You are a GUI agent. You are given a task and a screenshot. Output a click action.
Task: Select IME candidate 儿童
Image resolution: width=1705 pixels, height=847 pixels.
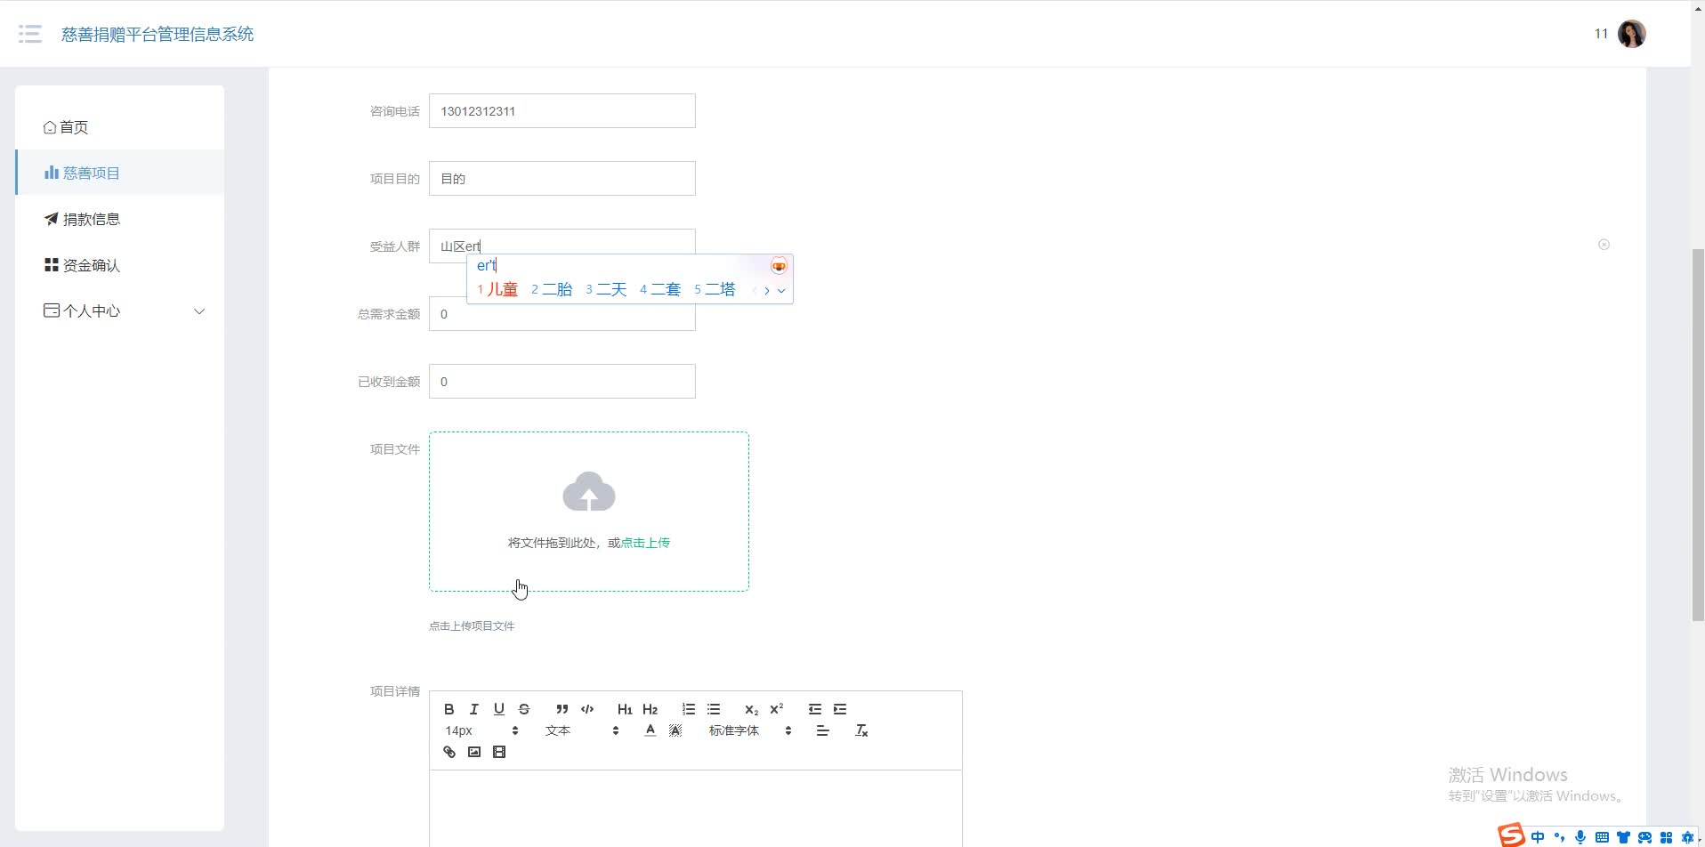pos(497,289)
